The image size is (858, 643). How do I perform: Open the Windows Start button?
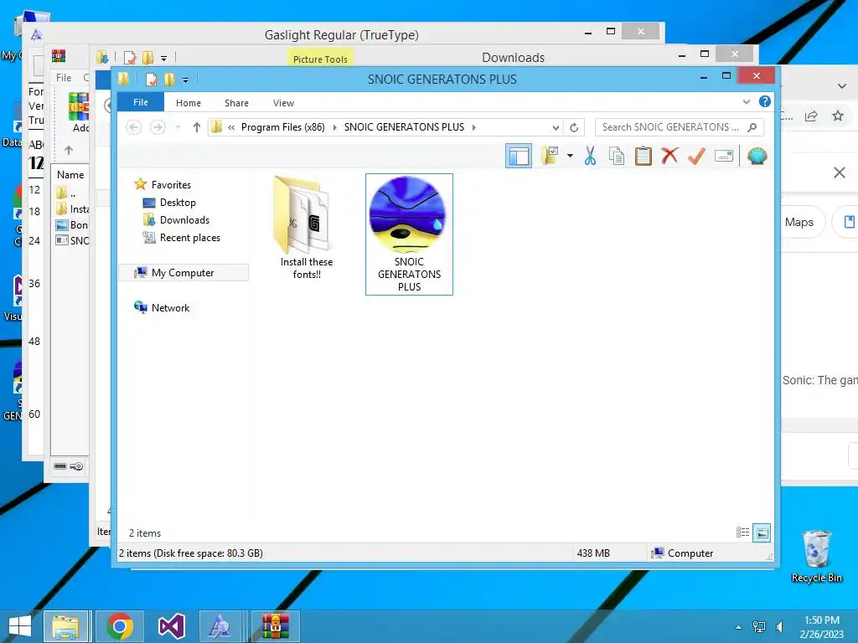pyautogui.click(x=20, y=626)
